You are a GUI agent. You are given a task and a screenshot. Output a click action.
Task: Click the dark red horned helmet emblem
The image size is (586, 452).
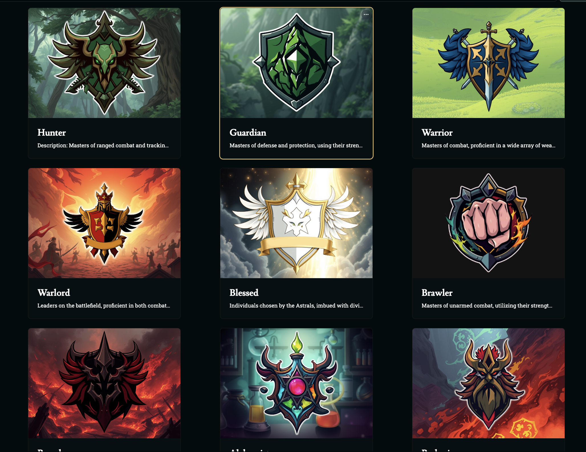point(104,383)
